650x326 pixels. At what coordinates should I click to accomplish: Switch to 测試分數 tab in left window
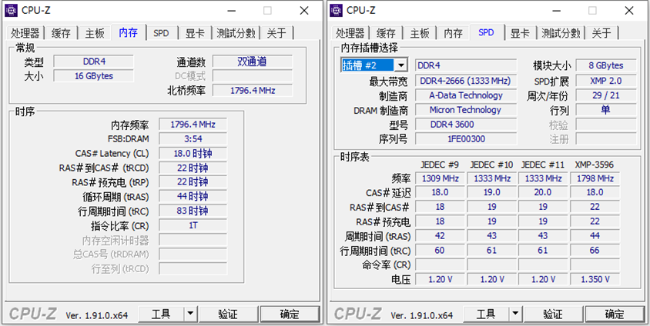(x=236, y=33)
